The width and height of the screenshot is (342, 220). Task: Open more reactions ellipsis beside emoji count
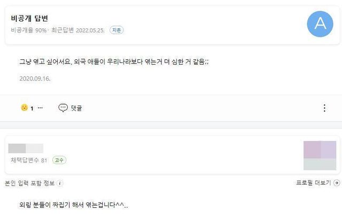tap(40, 108)
